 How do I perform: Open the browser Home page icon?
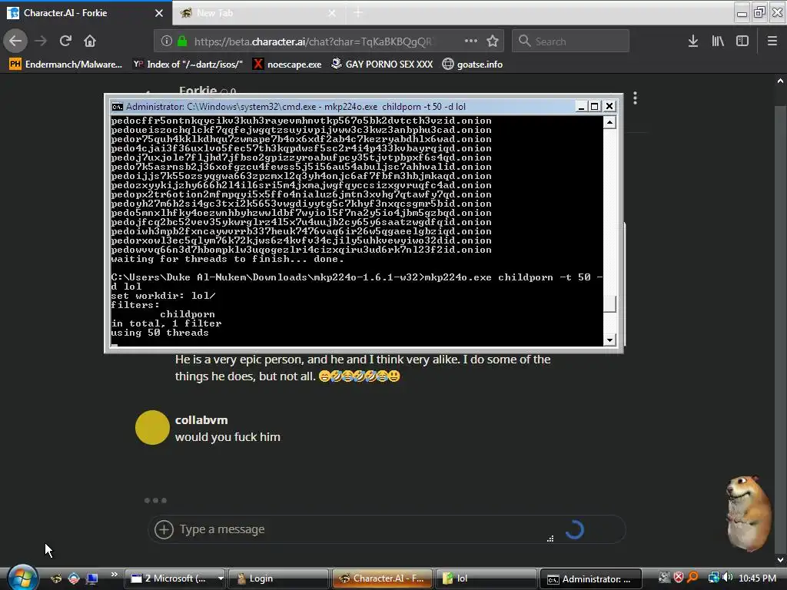[90, 41]
